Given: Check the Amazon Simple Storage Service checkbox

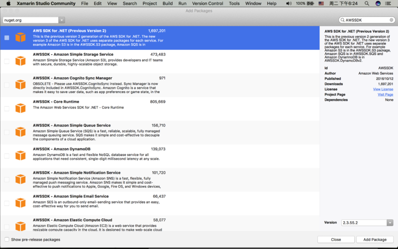Looking at the screenshot, I should tap(7, 61).
